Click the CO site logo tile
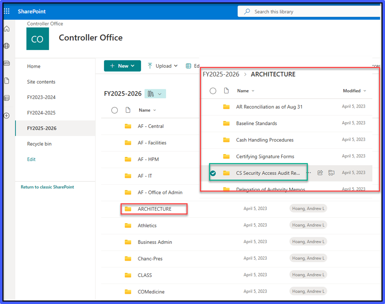 (x=37, y=39)
